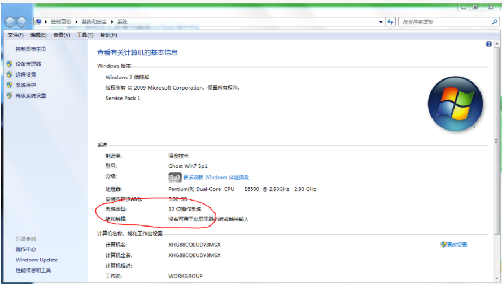Go to 控制面板主页 link

[30, 49]
